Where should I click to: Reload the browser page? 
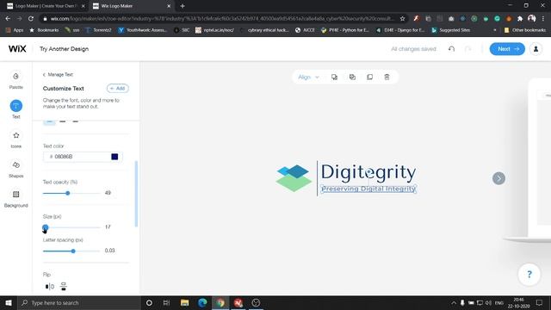31,18
